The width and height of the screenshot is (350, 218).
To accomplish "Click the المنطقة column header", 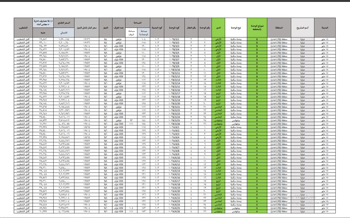I will pos(279,27).
